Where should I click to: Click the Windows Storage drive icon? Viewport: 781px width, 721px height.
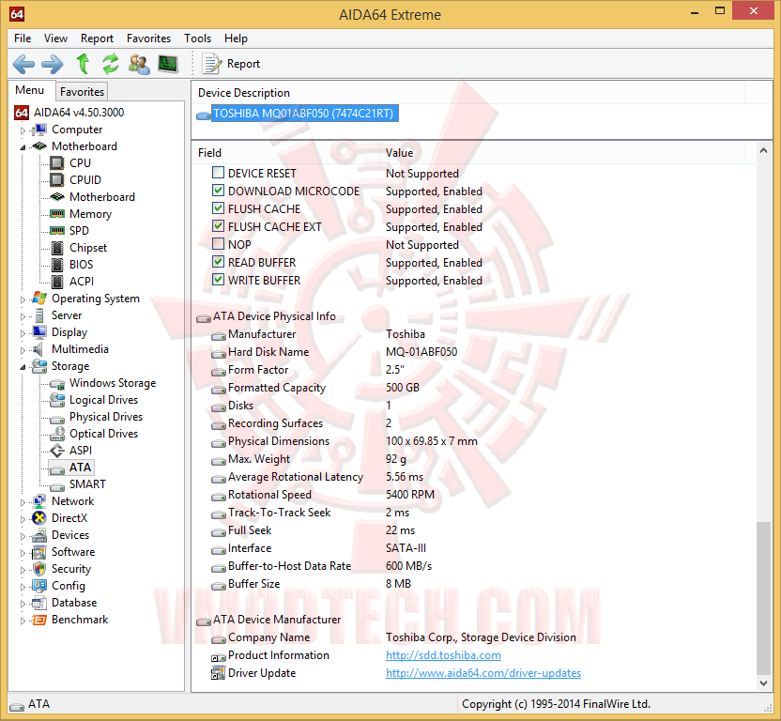click(x=57, y=384)
